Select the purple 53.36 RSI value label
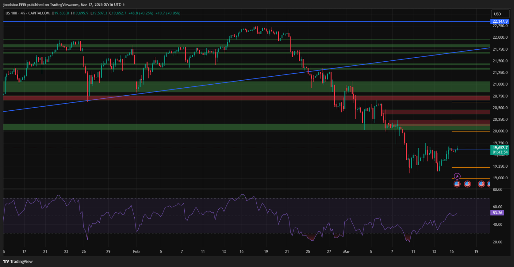Viewport: 514px width, 267px height. pyautogui.click(x=497, y=213)
